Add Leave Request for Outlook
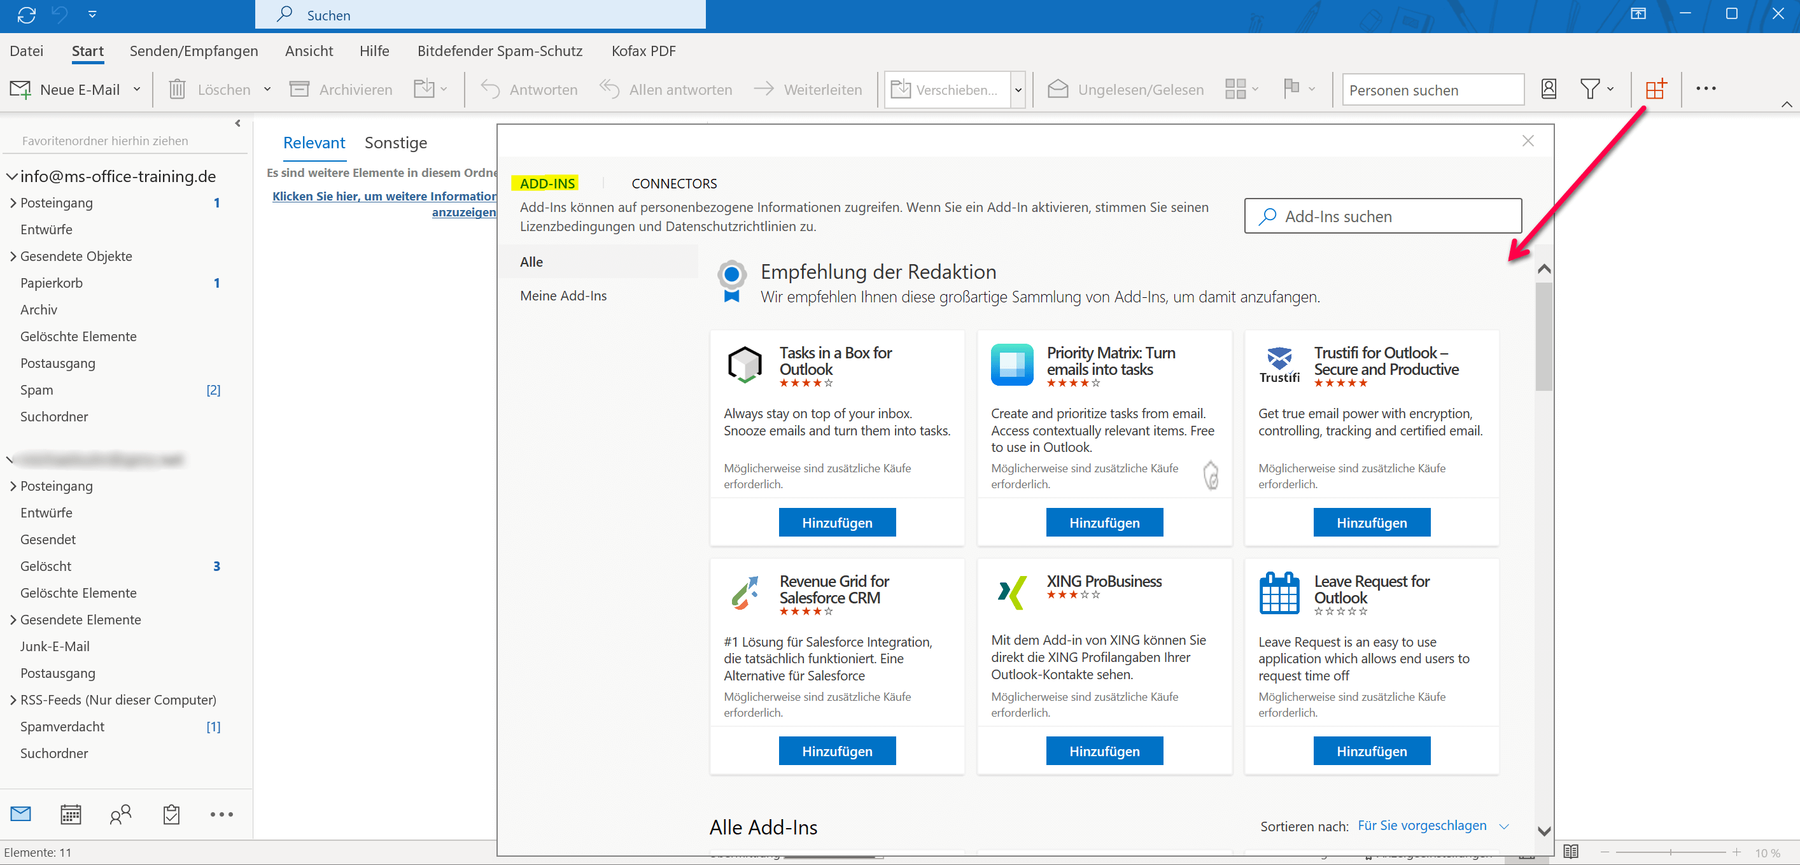This screenshot has width=1800, height=865. click(x=1371, y=751)
